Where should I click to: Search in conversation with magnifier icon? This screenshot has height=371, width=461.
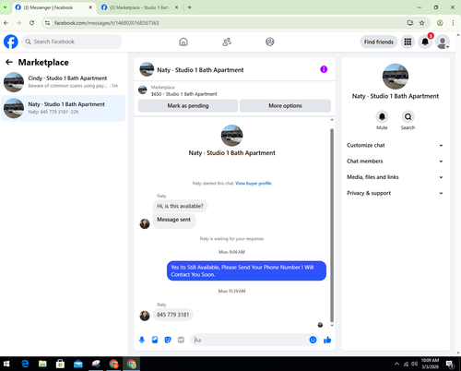pyautogui.click(x=408, y=117)
